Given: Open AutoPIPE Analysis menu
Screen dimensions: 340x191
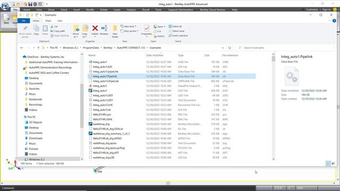Looking at the screenshot, I should point(131,10).
